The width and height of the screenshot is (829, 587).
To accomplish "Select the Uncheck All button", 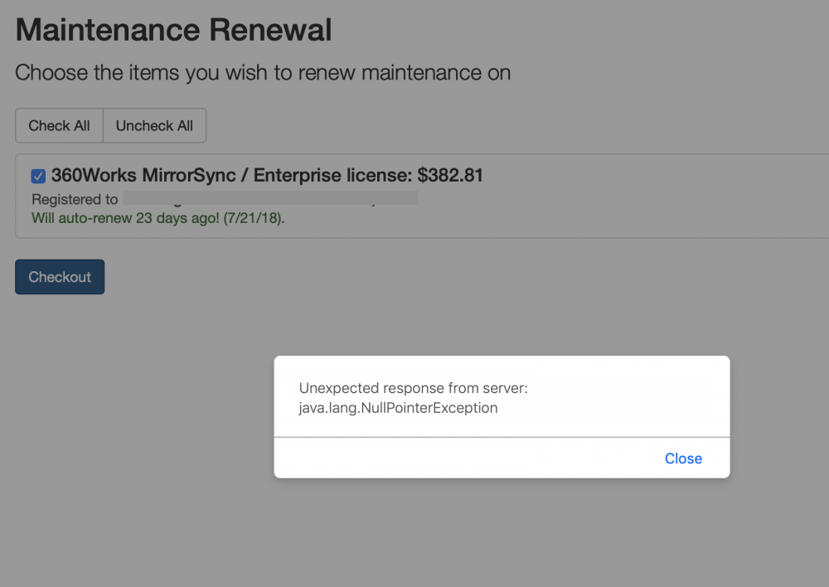I will point(154,126).
